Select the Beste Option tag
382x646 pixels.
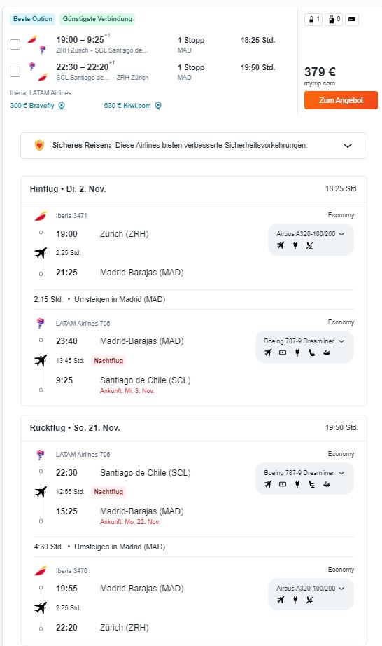pos(32,19)
